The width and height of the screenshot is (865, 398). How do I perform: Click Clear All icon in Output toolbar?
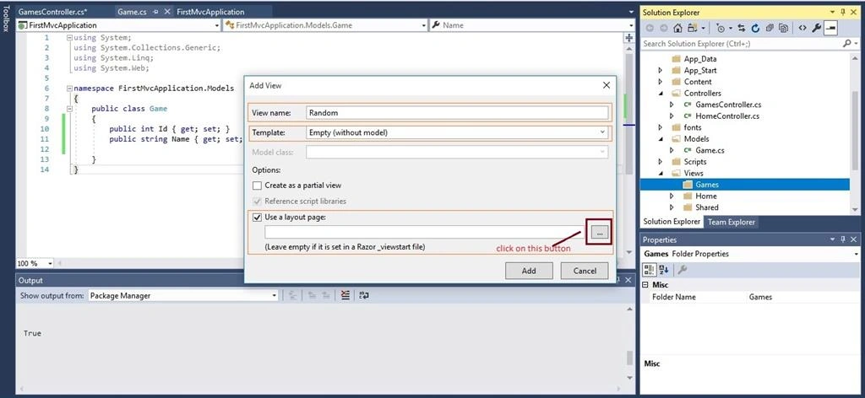(x=345, y=296)
